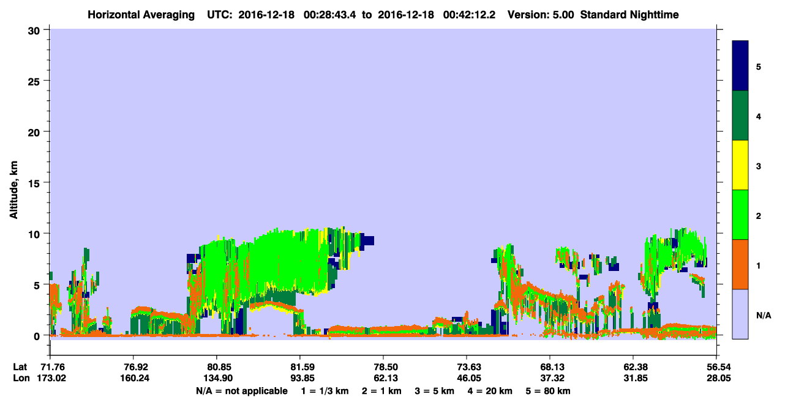Click the start time '00:28:43.4'
This screenshot has height=408, width=796.
(x=331, y=14)
